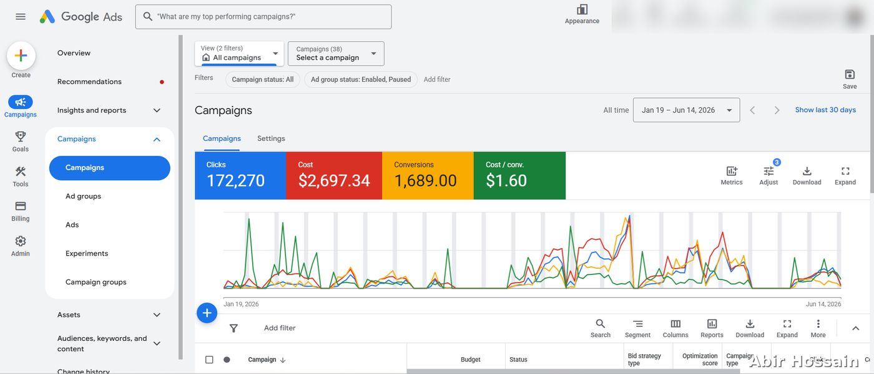
Task: Click blue plus new campaign button
Action: coord(207,313)
